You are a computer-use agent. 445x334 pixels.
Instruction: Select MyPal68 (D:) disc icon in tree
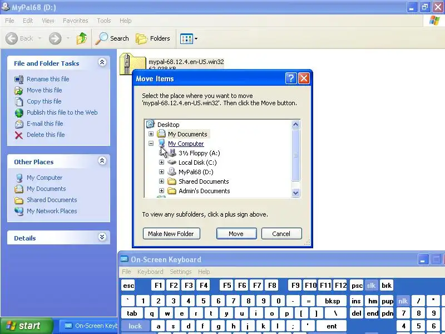pyautogui.click(x=172, y=171)
